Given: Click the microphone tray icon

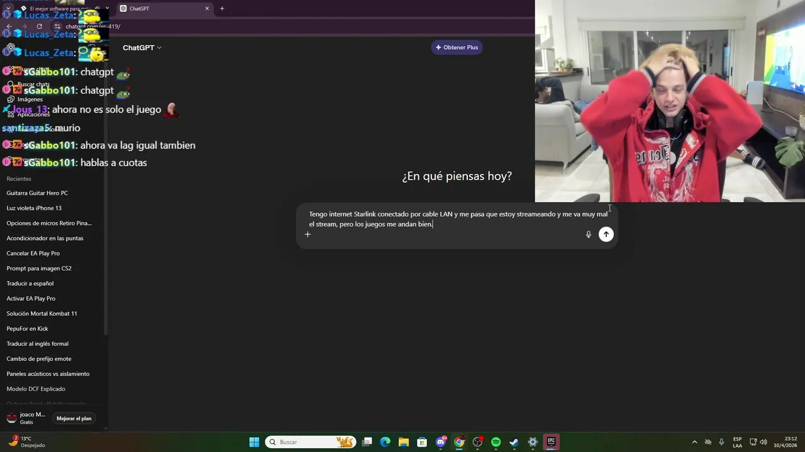Looking at the screenshot, I should pyautogui.click(x=721, y=442).
